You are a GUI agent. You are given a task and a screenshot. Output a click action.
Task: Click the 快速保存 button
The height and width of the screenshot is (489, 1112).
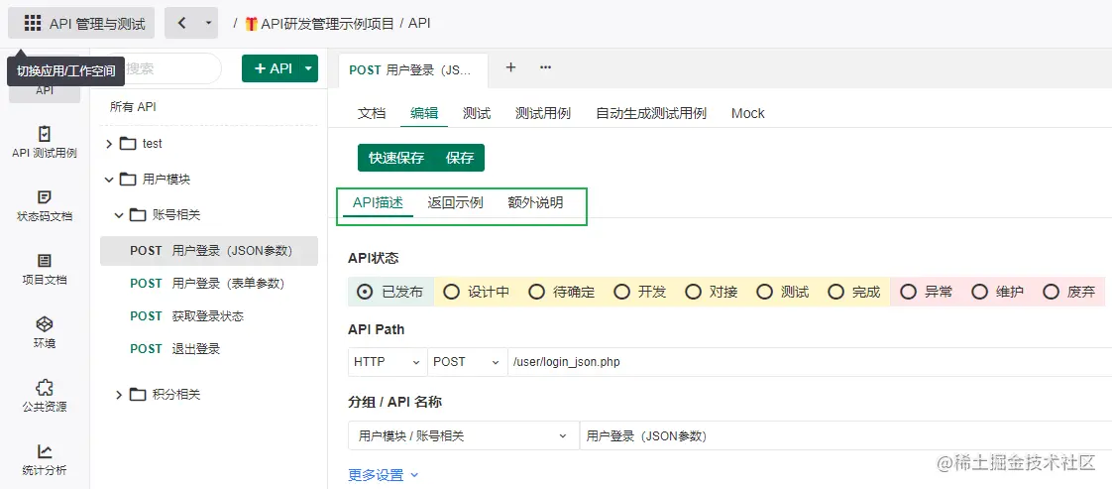click(396, 158)
